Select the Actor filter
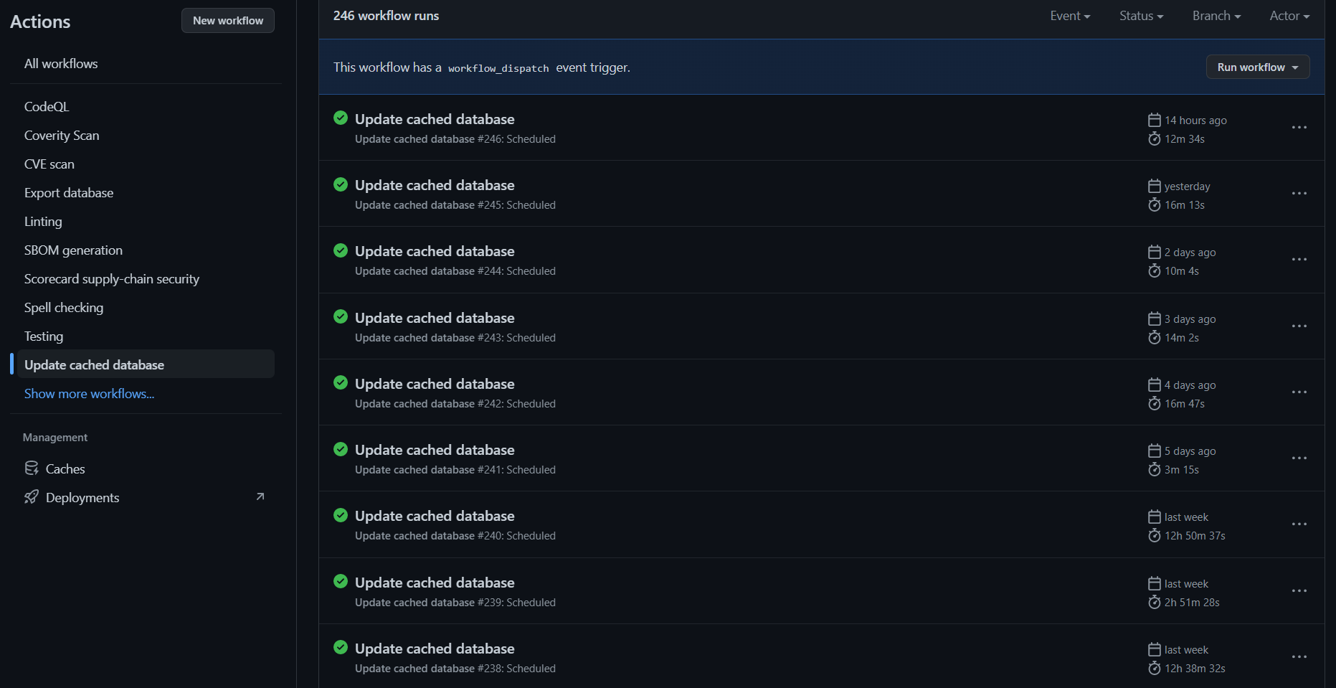The height and width of the screenshot is (688, 1336). 1289,15
